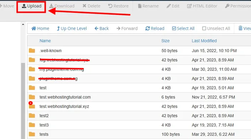Navigate Back in file manager
Viewport: 251px width, 139px height.
[102, 28]
